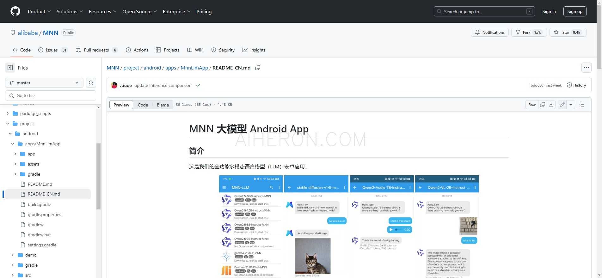Click the README.md file icon in tree

[23, 184]
